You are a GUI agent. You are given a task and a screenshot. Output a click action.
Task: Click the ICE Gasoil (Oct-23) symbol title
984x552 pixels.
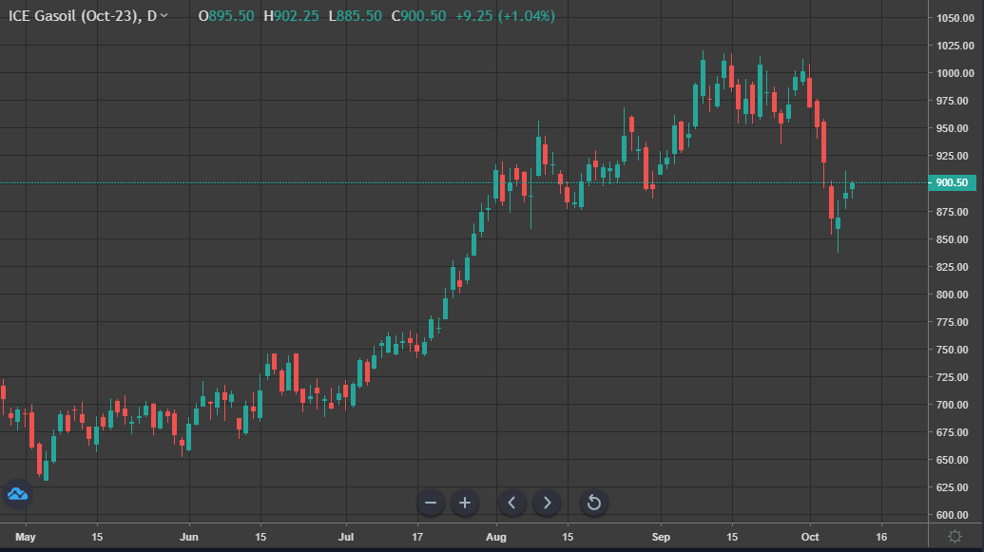click(x=75, y=16)
